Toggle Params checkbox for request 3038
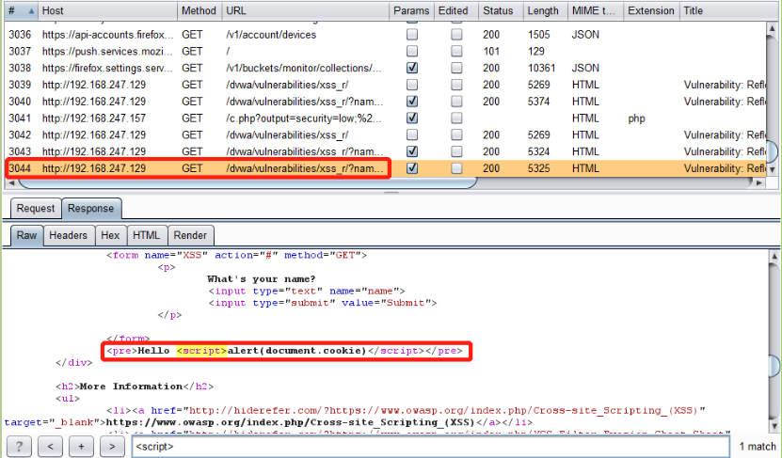This screenshot has height=458, width=782. (412, 68)
